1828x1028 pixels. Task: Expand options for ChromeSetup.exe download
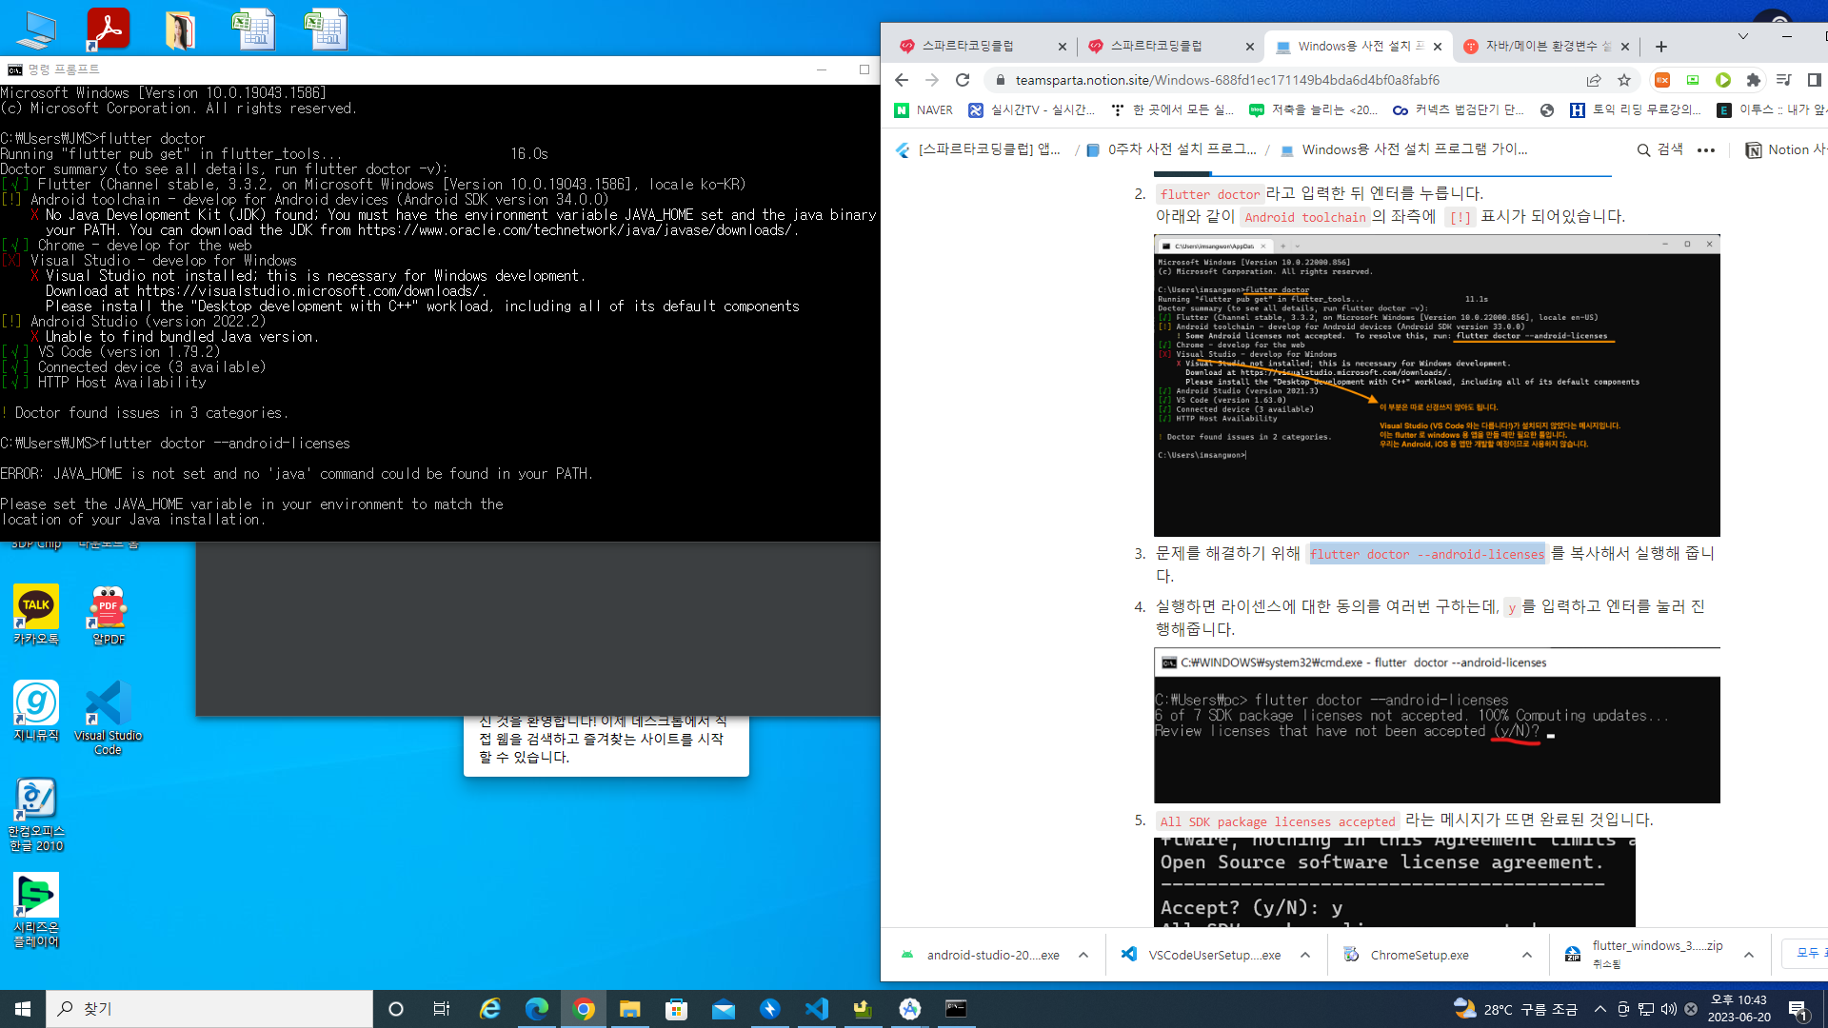(1527, 955)
